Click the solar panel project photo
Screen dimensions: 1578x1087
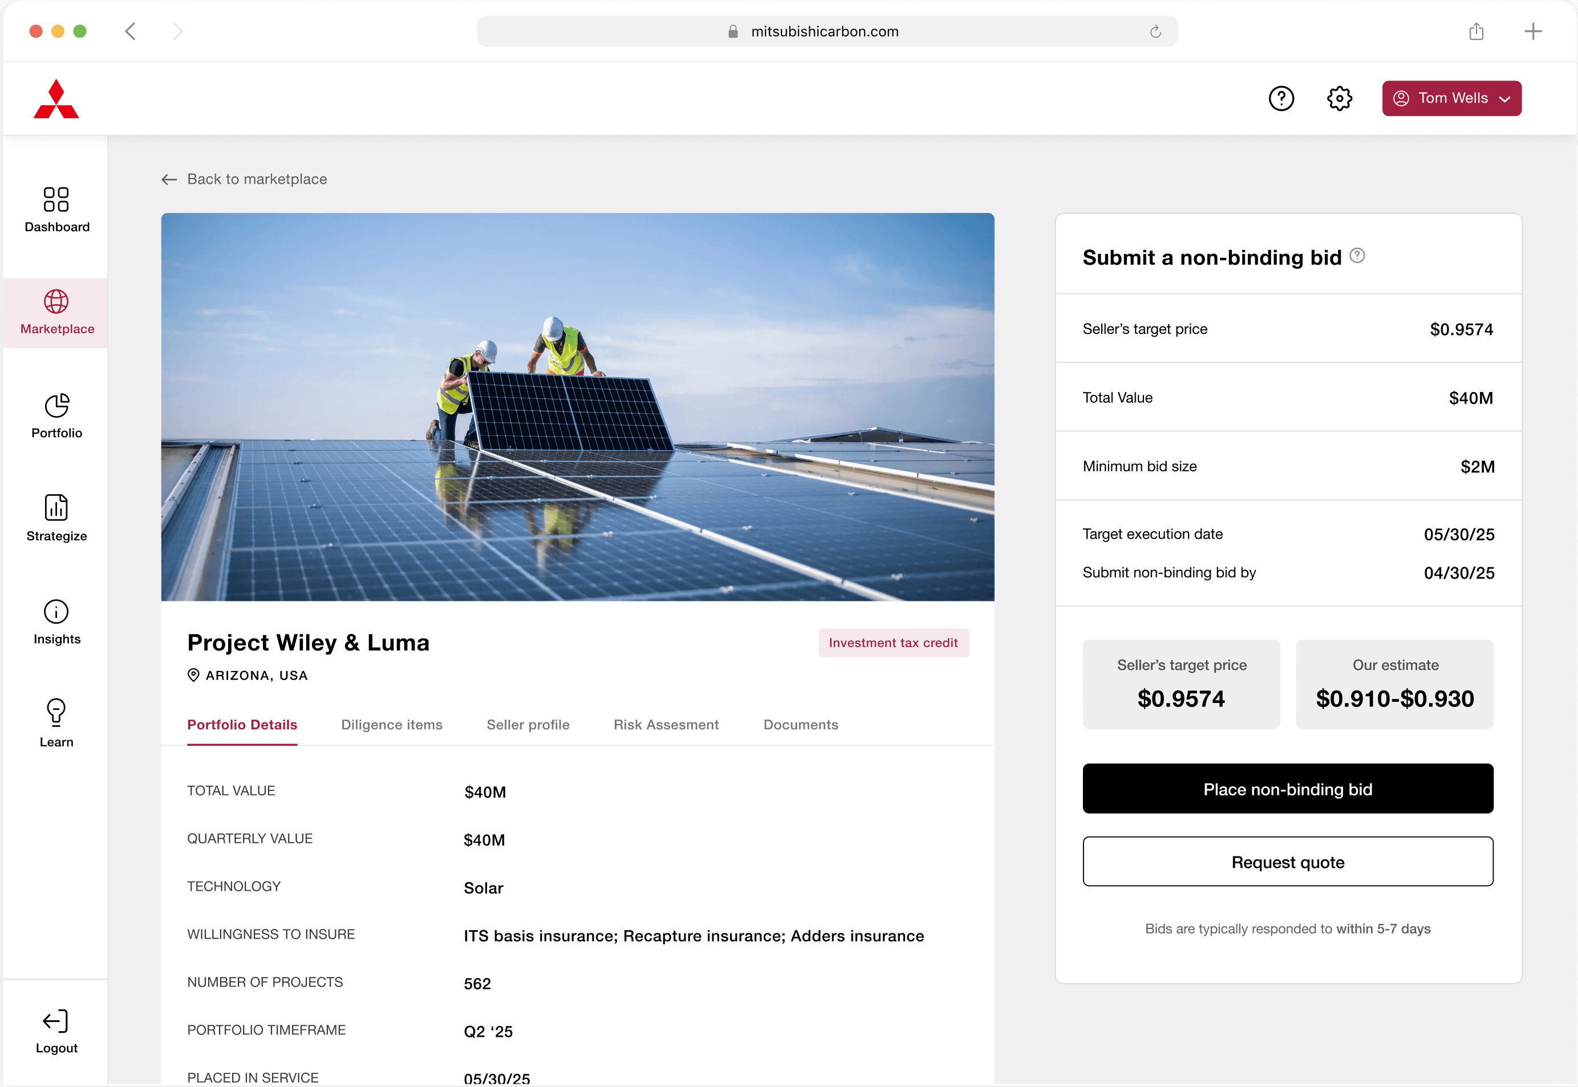(x=577, y=407)
